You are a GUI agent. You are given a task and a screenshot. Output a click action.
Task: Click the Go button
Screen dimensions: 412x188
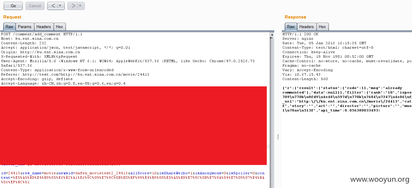tap(13, 6)
